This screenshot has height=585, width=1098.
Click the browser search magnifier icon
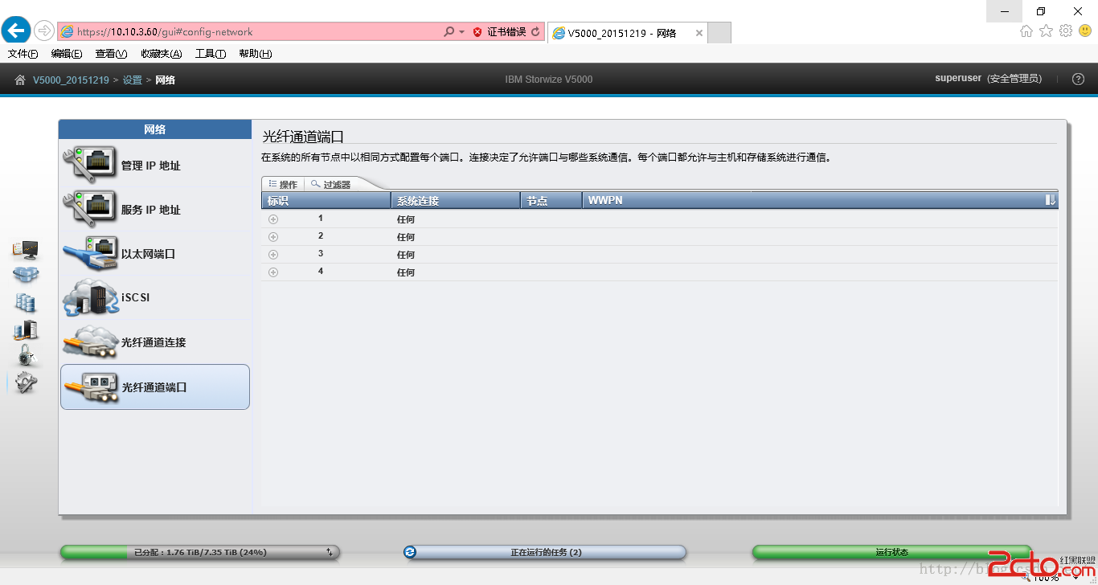[x=449, y=32]
